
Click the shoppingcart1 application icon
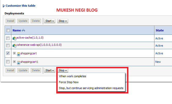(x=19, y=63)
